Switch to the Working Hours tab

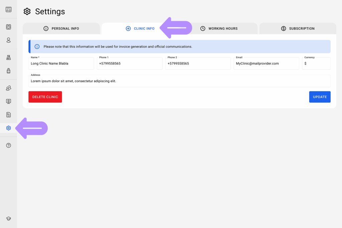pyautogui.click(x=219, y=29)
